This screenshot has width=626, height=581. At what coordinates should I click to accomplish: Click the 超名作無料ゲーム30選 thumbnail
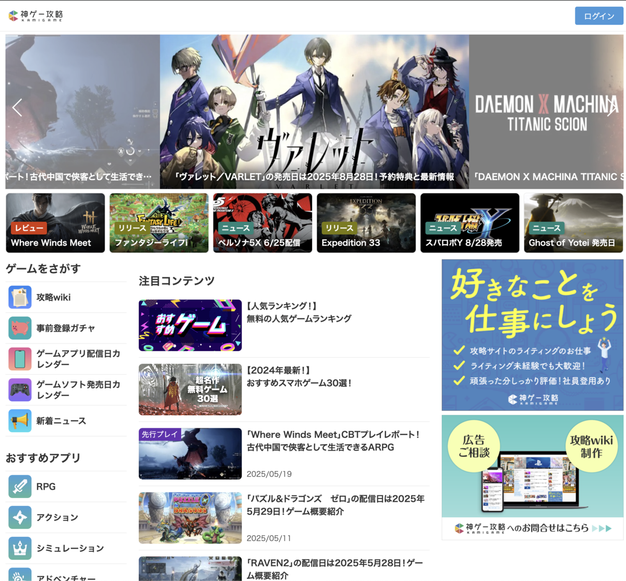point(190,389)
